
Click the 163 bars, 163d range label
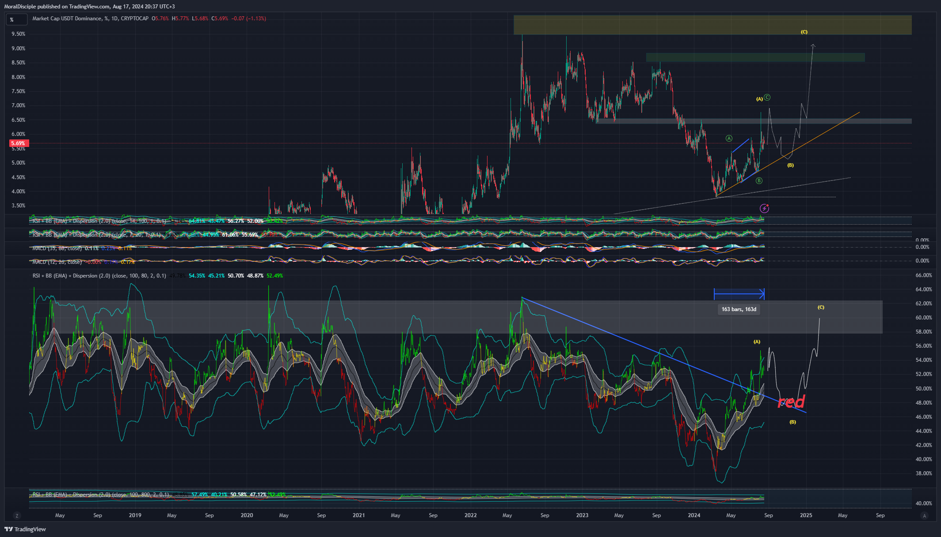(x=739, y=309)
